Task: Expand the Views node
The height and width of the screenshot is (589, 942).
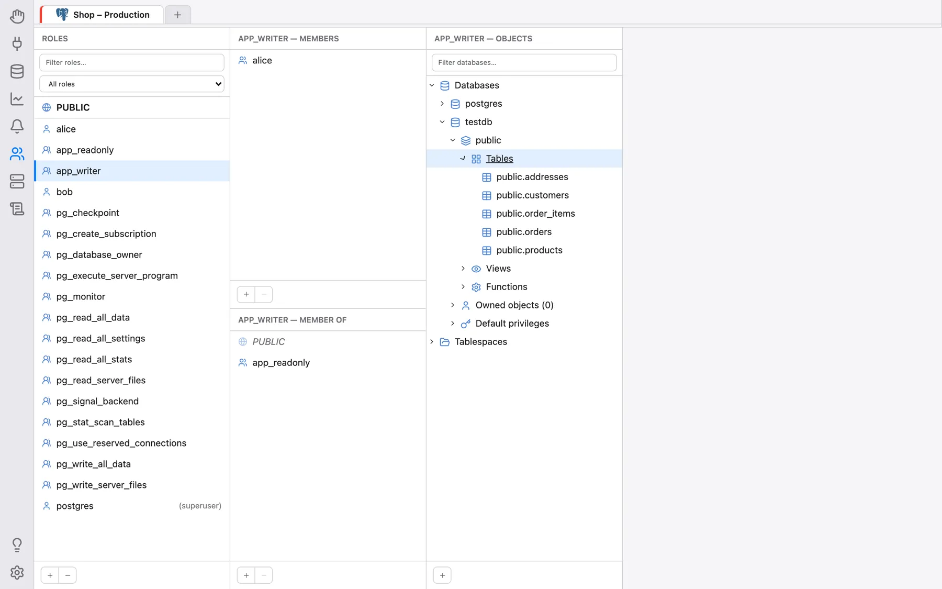Action: 463,269
